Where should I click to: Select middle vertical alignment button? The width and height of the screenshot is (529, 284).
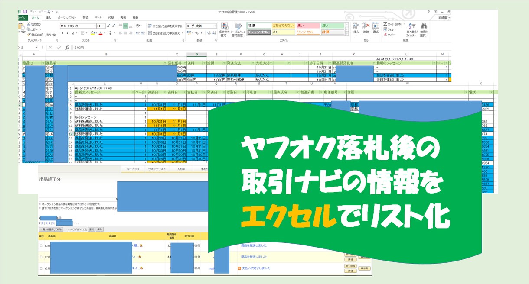126,26
